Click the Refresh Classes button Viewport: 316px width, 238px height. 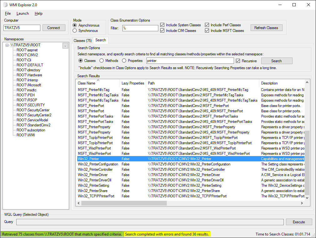266,28
